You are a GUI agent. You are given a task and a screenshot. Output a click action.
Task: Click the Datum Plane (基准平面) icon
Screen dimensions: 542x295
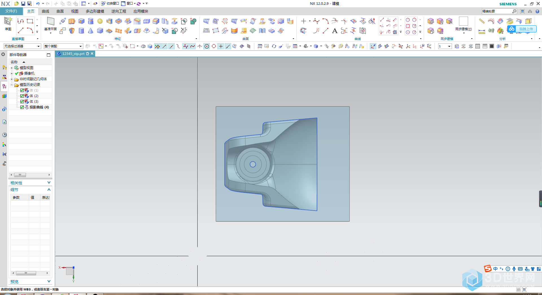[51, 21]
